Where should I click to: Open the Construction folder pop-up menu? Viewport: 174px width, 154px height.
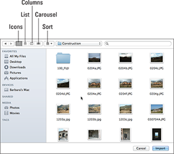tap(79, 43)
